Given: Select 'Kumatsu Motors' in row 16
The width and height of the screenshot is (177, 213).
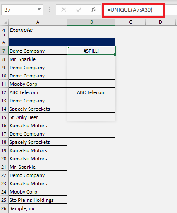Looking at the screenshot, I should 38,126.
